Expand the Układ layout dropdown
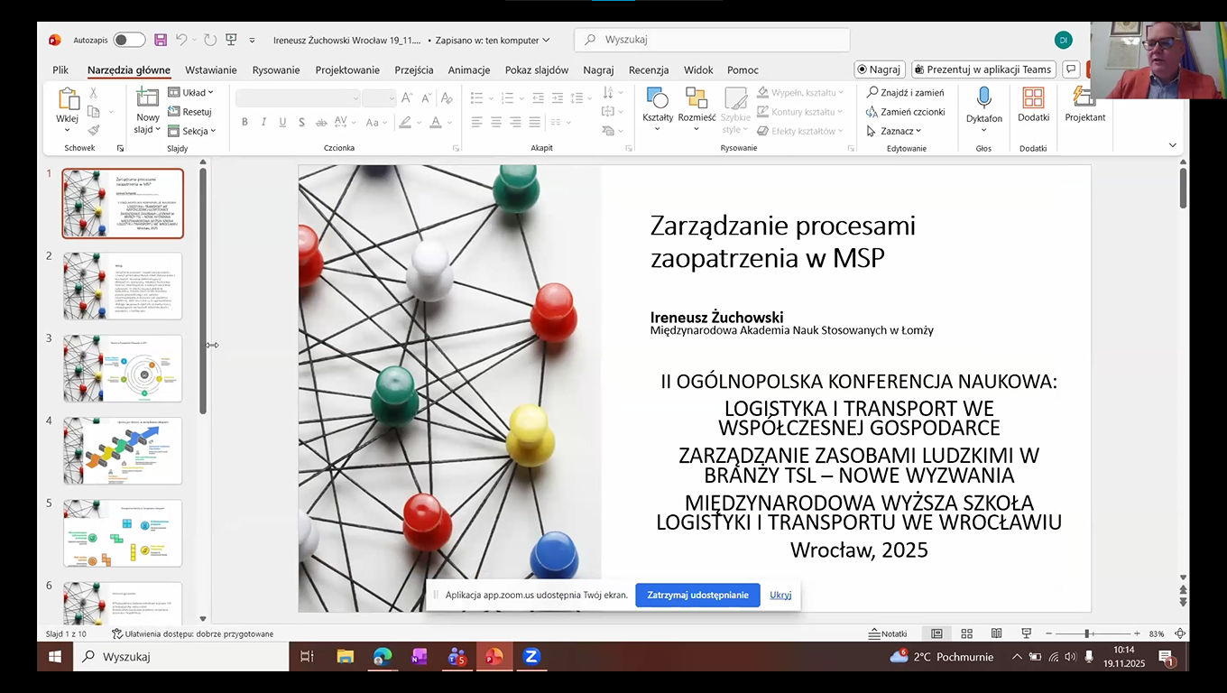The width and height of the screenshot is (1227, 693). click(191, 93)
